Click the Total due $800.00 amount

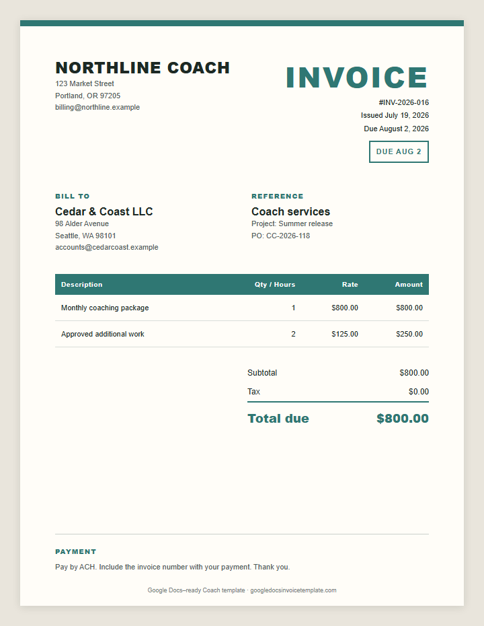click(403, 419)
